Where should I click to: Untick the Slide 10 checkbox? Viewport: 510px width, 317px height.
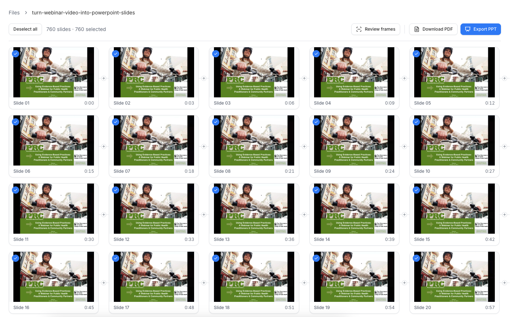click(x=416, y=122)
